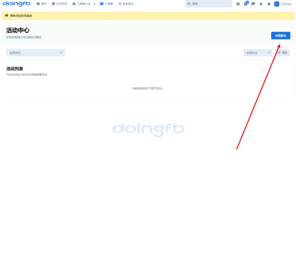Open 工具箱大全 menu item

pyautogui.click(x=82, y=4)
